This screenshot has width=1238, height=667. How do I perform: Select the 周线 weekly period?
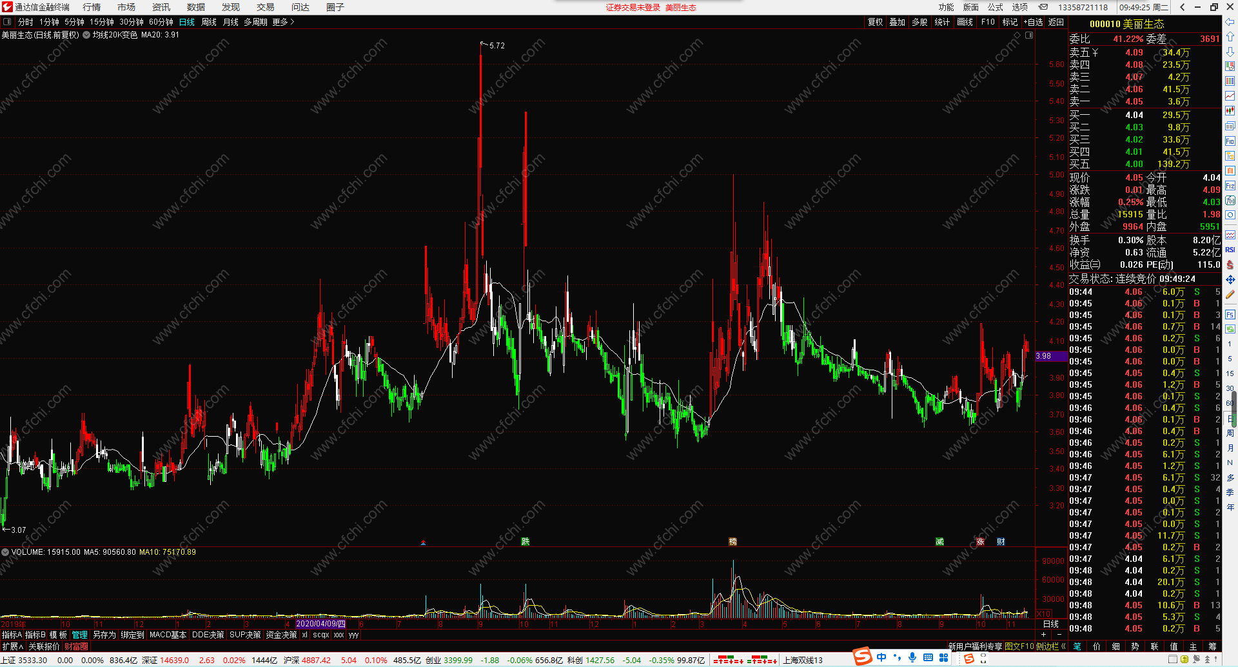click(x=209, y=22)
